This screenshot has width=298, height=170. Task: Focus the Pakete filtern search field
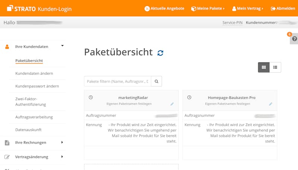(118, 81)
